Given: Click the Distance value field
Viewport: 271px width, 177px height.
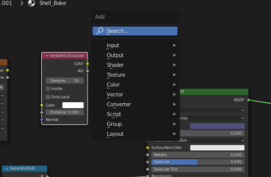Looking at the screenshot, I should tap(64, 112).
